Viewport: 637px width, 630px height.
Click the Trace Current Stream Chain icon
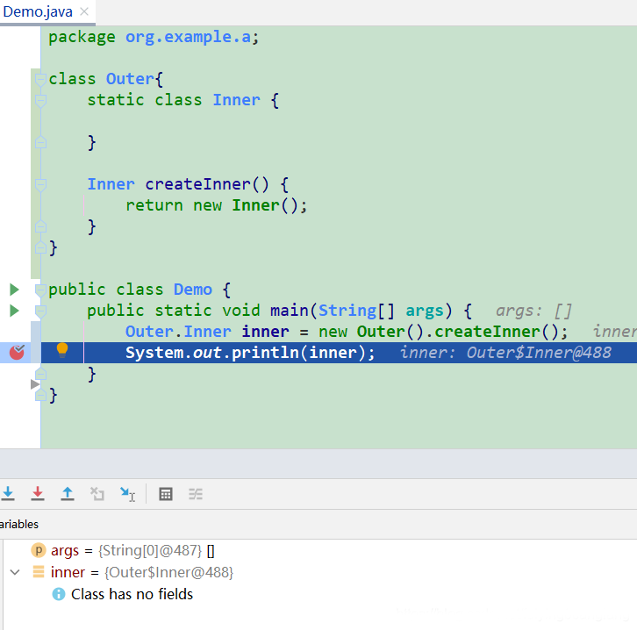pyautogui.click(x=196, y=494)
